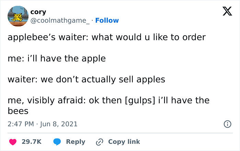This screenshot has height=151, width=240.
Task: Click the X logo icon
Action: [x=225, y=12]
